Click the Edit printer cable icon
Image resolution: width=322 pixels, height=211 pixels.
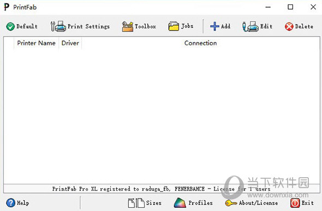coord(251,27)
